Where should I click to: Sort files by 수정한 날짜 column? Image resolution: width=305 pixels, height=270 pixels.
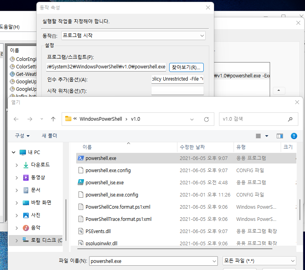click(x=192, y=147)
